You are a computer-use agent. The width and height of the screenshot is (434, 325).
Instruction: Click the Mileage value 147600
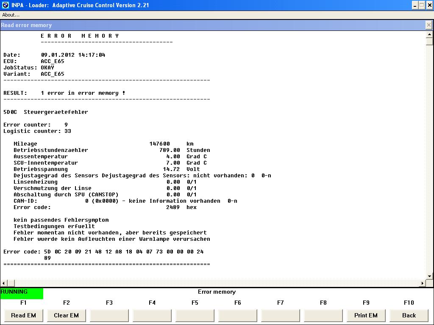160,144
